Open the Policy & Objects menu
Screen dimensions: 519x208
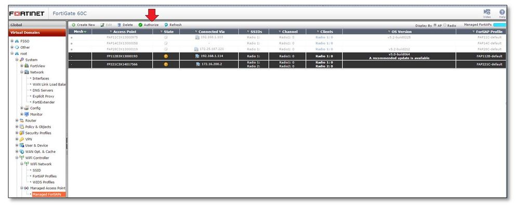38,127
